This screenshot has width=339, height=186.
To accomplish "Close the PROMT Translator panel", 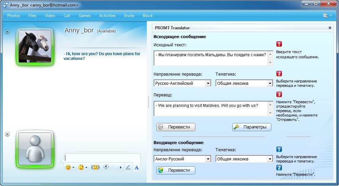I will pyautogui.click(x=330, y=28).
